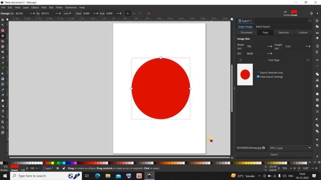Select the Zoom tool in toolbox
The image size is (321, 180).
click(x=3, y=127)
